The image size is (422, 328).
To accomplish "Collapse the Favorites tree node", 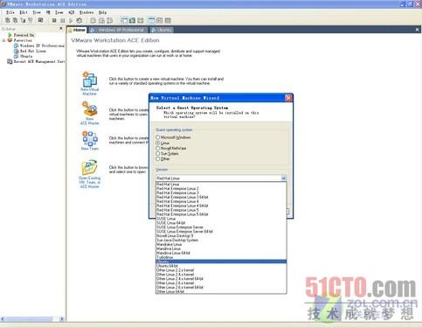I will pos(3,40).
